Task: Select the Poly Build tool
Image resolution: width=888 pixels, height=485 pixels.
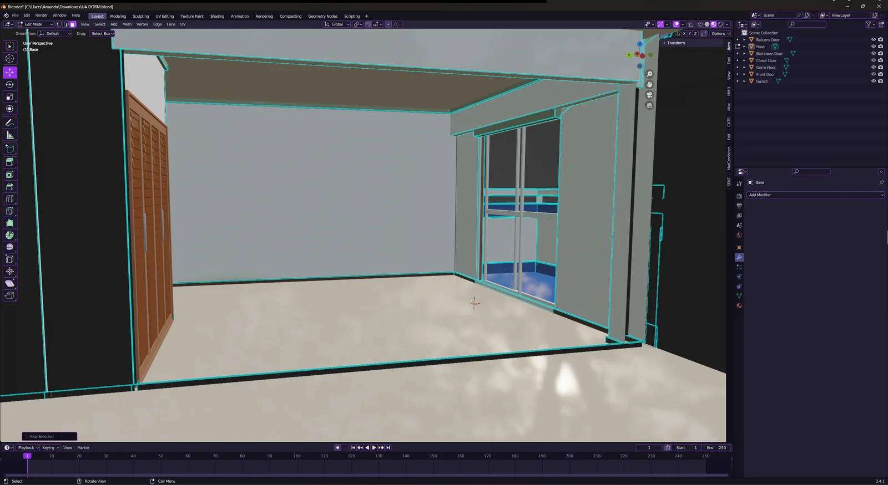Action: (x=10, y=223)
